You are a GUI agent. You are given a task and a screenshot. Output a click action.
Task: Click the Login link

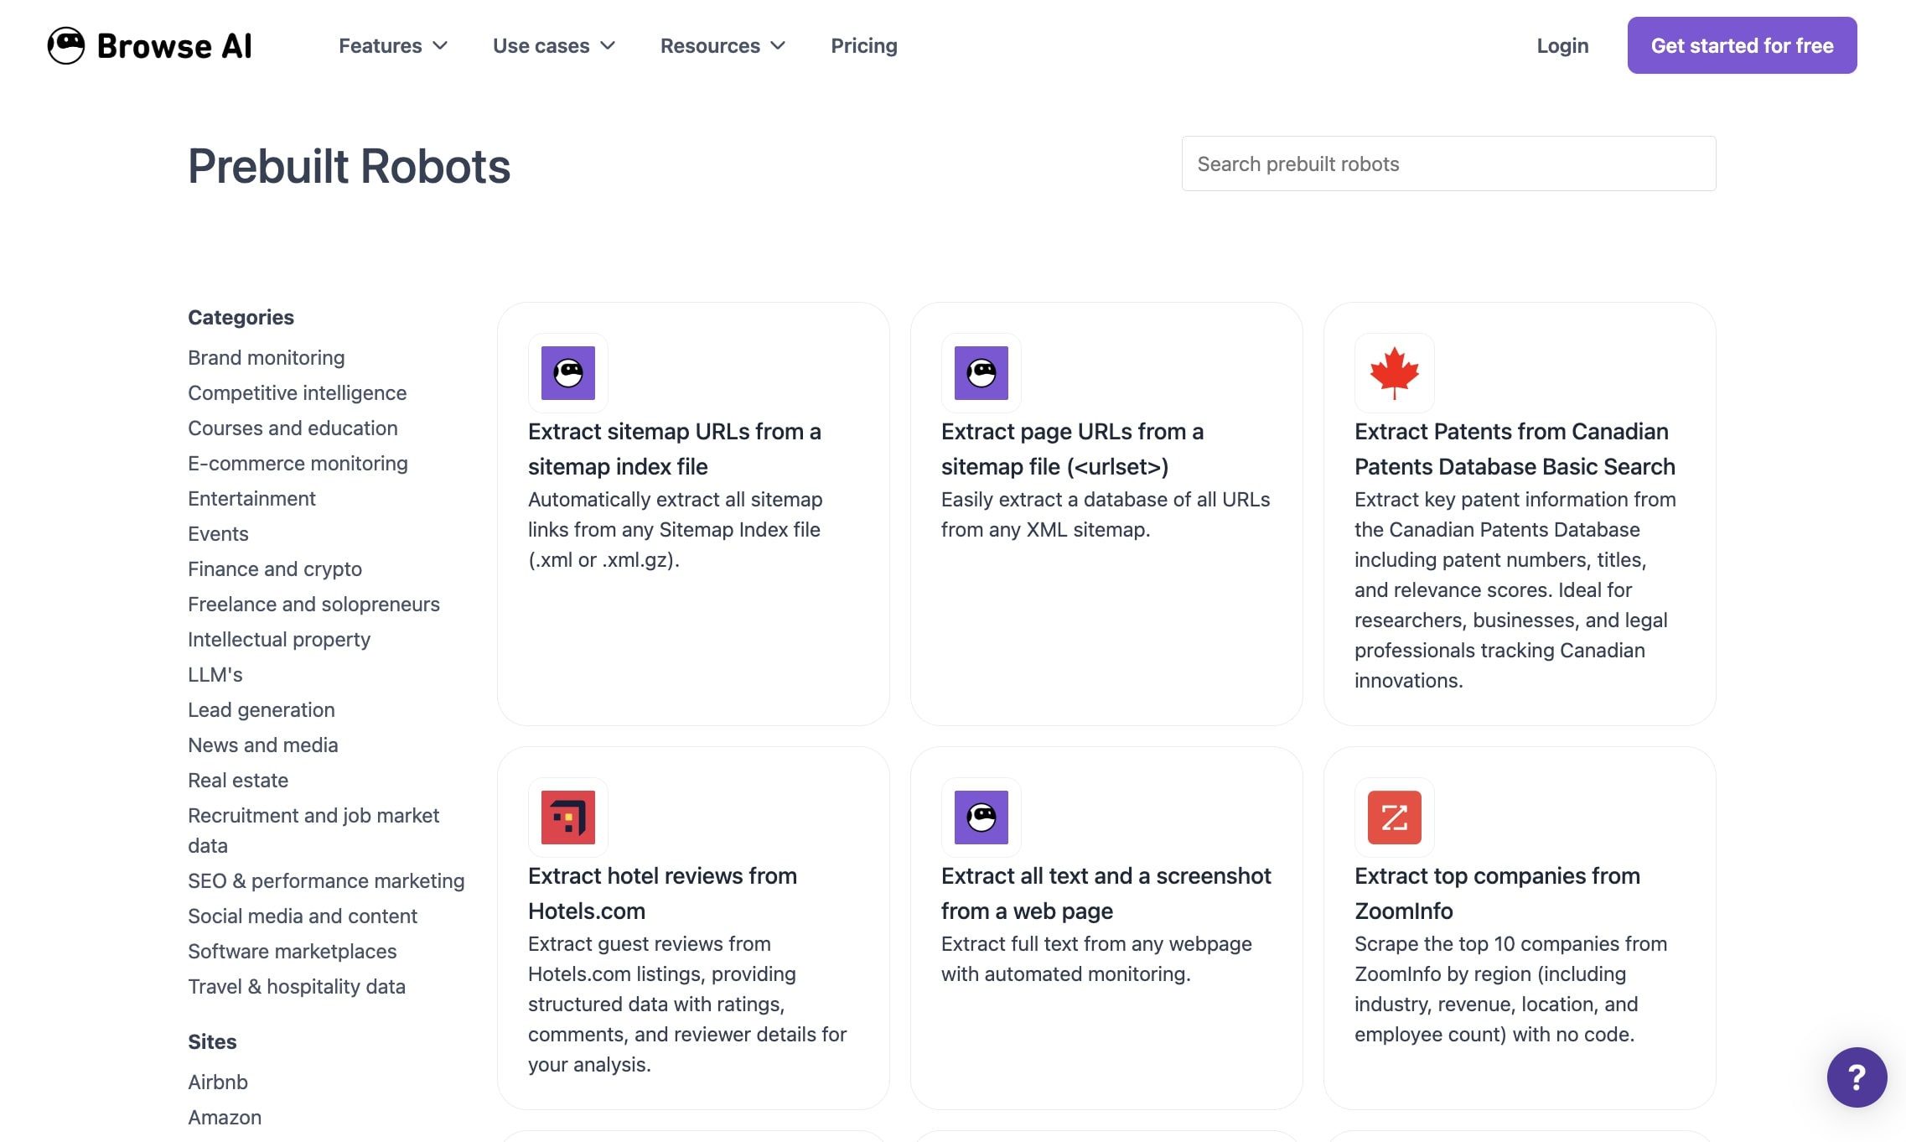pyautogui.click(x=1562, y=45)
